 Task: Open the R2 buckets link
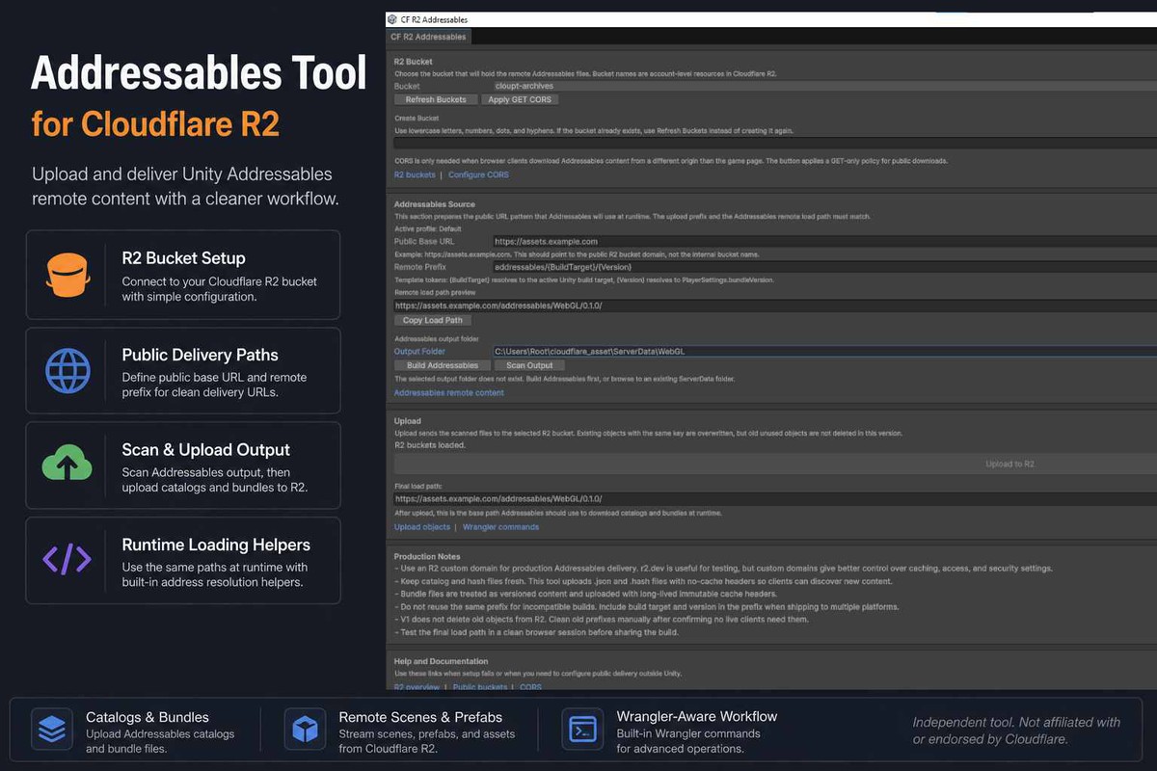[x=415, y=174]
